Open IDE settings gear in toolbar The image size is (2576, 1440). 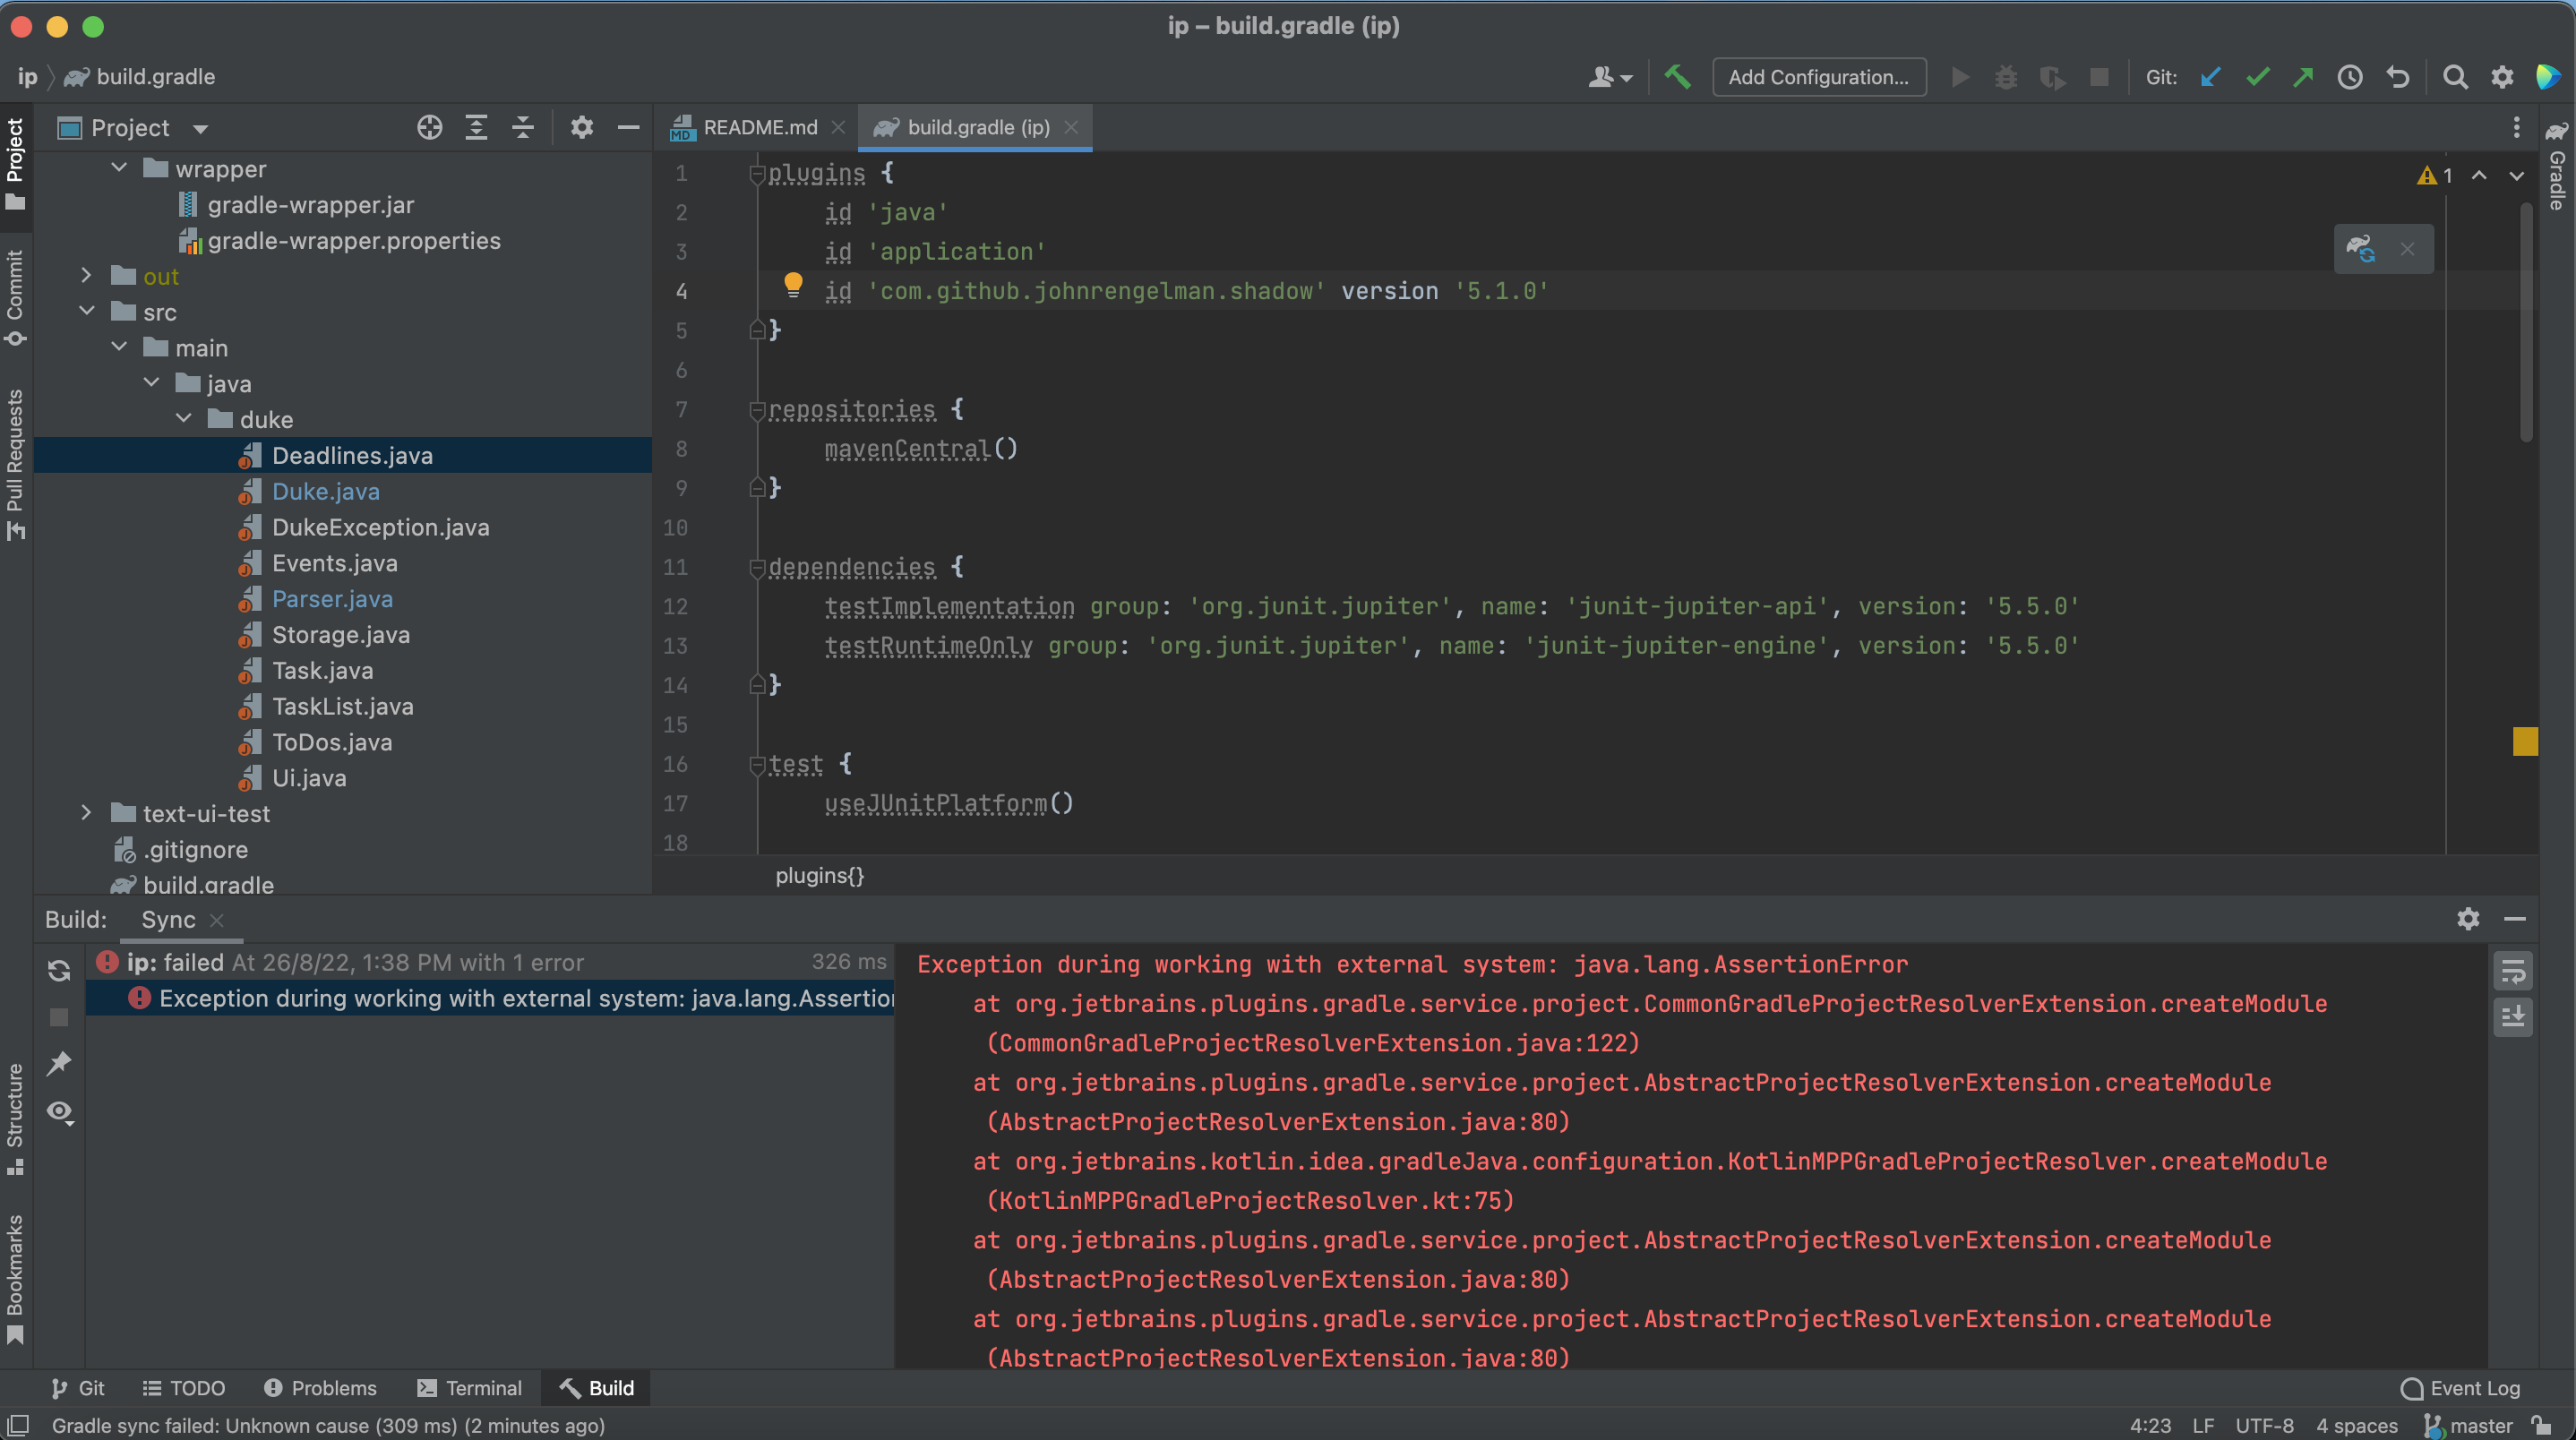2502,77
